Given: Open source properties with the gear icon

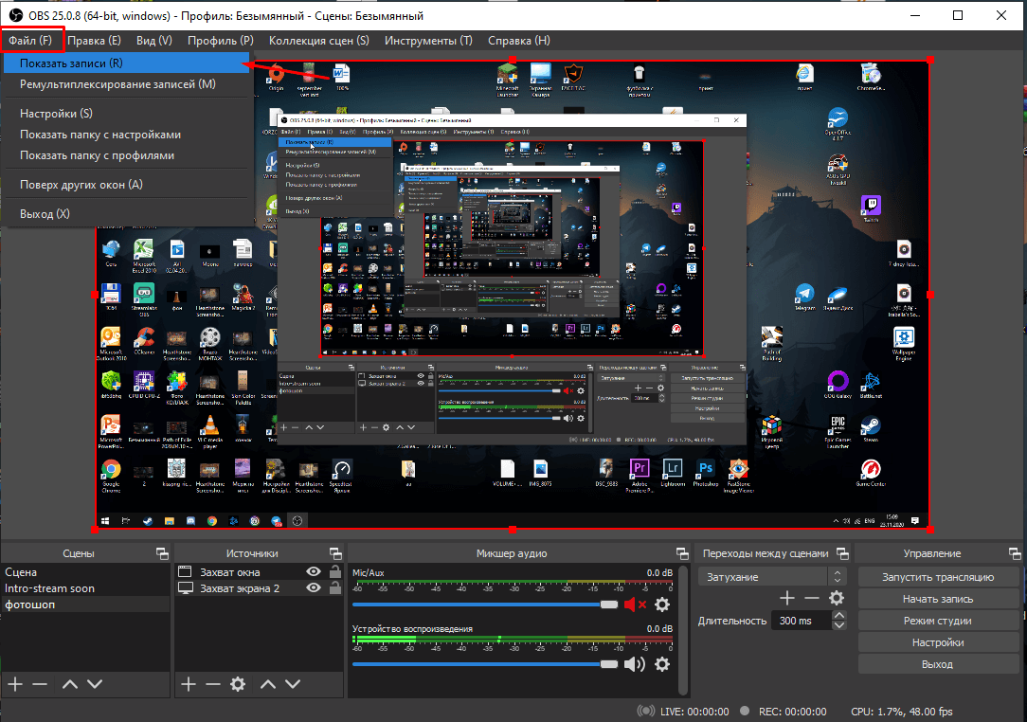Looking at the screenshot, I should click(x=238, y=684).
